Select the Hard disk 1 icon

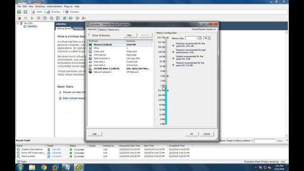90,62
